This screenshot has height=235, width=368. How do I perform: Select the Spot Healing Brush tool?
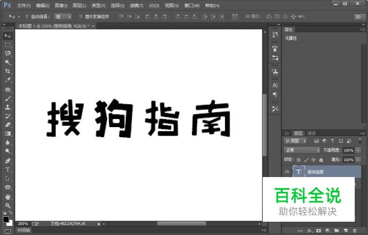(7, 90)
